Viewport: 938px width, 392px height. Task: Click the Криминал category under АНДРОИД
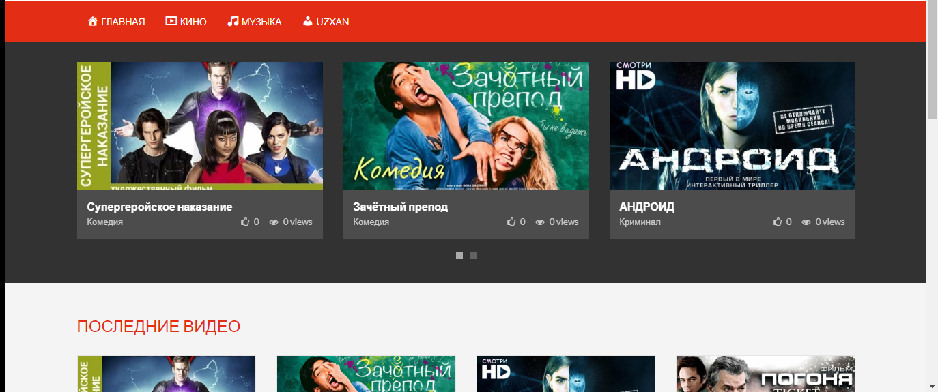click(640, 222)
